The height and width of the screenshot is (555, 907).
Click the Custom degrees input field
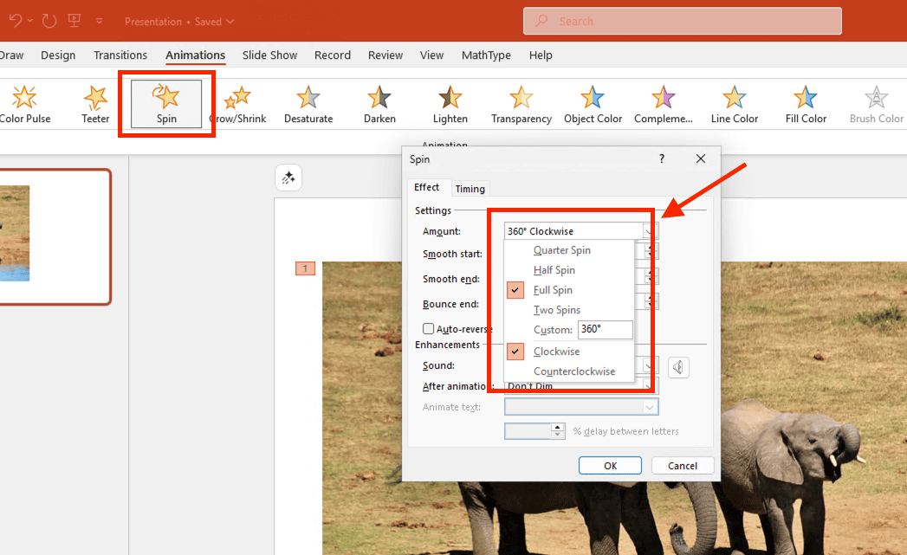coord(605,330)
